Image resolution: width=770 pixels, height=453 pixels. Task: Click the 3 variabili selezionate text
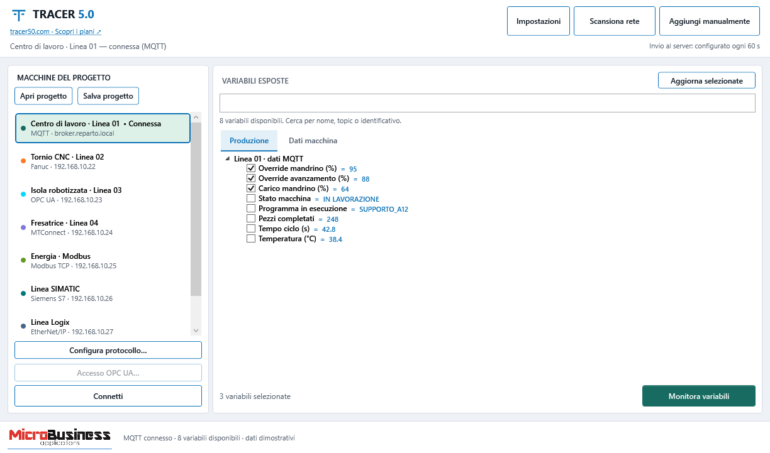coord(255,396)
